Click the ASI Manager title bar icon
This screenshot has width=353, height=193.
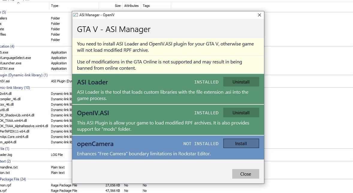pos(76,15)
